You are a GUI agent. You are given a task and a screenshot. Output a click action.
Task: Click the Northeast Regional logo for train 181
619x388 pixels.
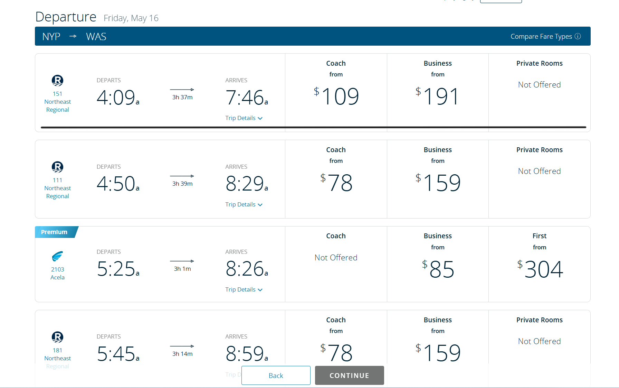pos(57,337)
